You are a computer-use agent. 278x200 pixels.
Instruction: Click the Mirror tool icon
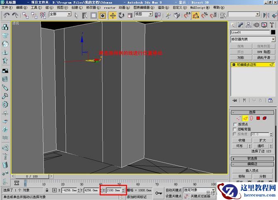pyautogui.click(x=266, y=16)
